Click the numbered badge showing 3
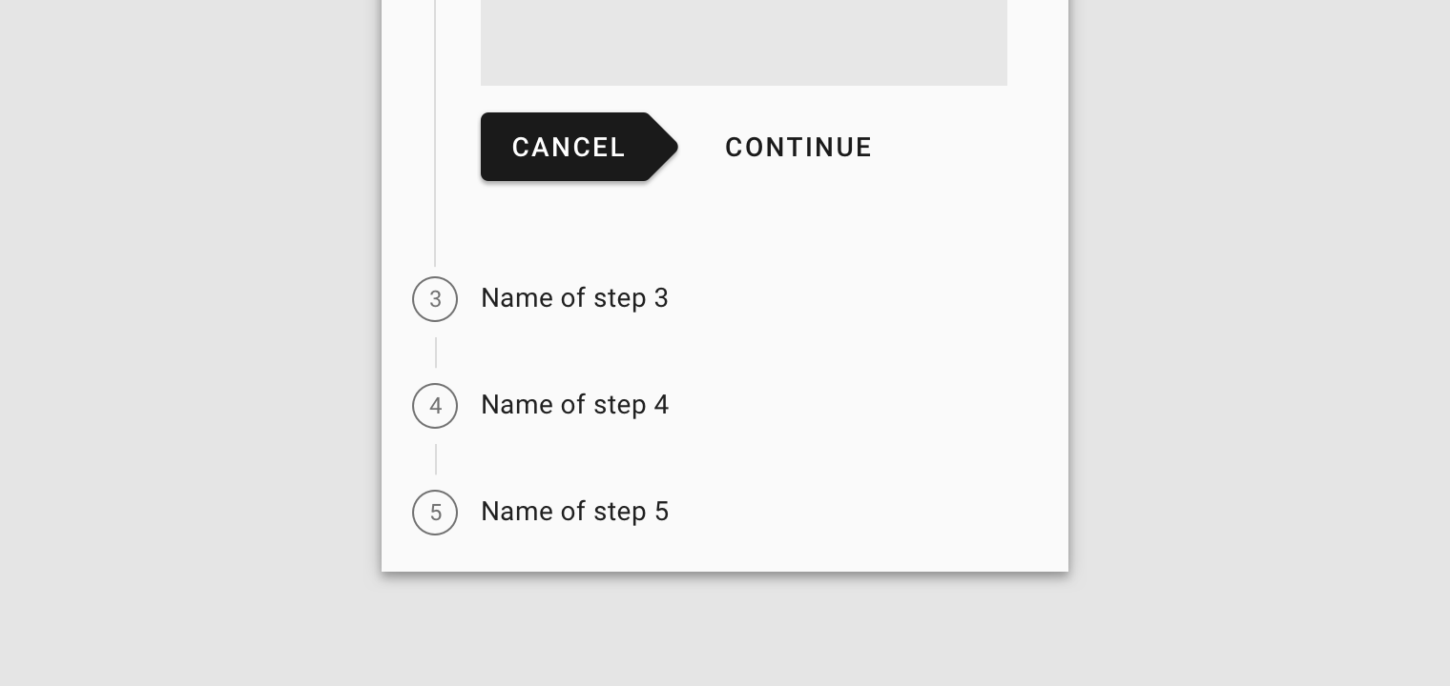Image resolution: width=1450 pixels, height=686 pixels. coord(435,299)
